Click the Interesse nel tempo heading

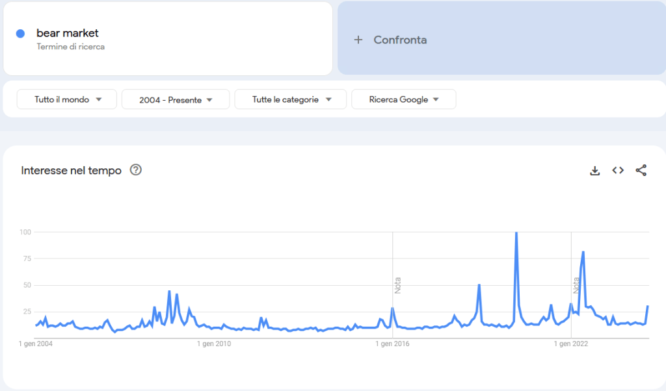coord(71,170)
